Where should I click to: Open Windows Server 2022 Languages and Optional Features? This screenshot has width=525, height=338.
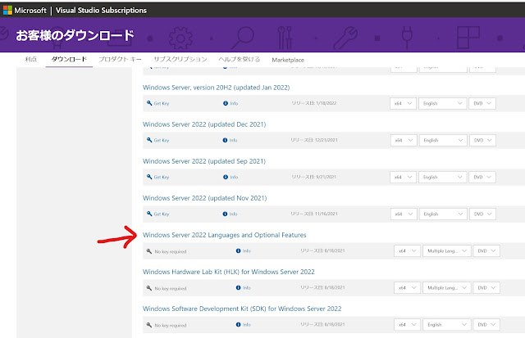[x=224, y=235]
